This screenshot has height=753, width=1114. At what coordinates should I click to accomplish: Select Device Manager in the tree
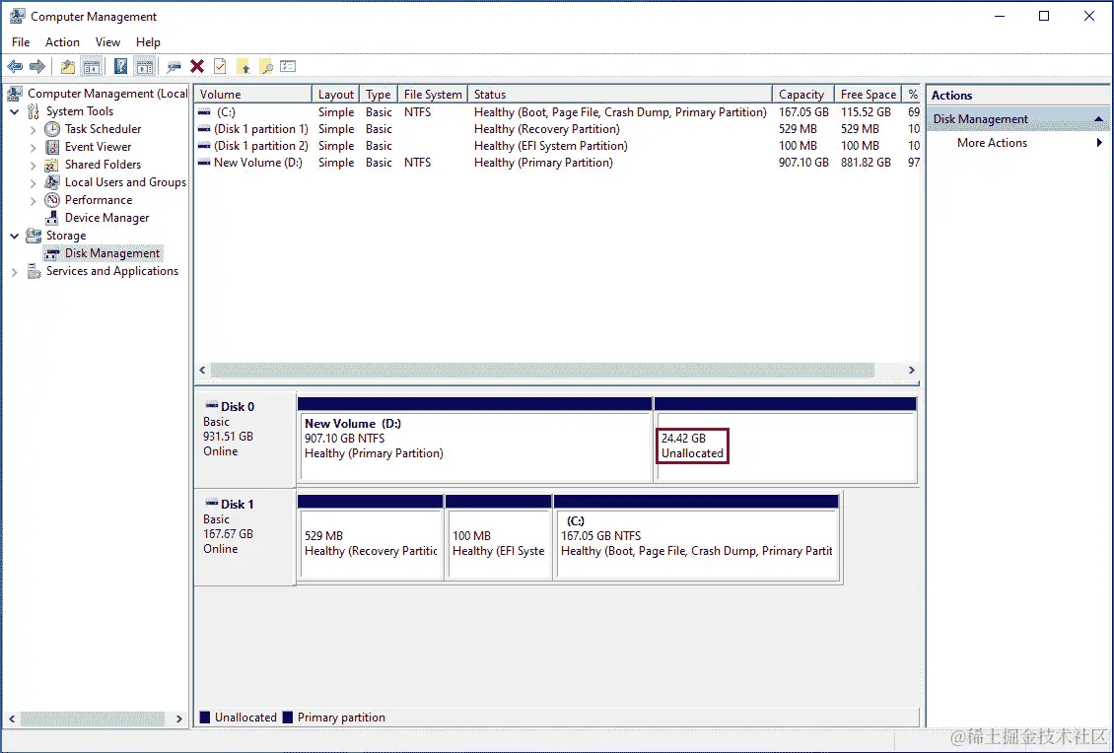[106, 218]
